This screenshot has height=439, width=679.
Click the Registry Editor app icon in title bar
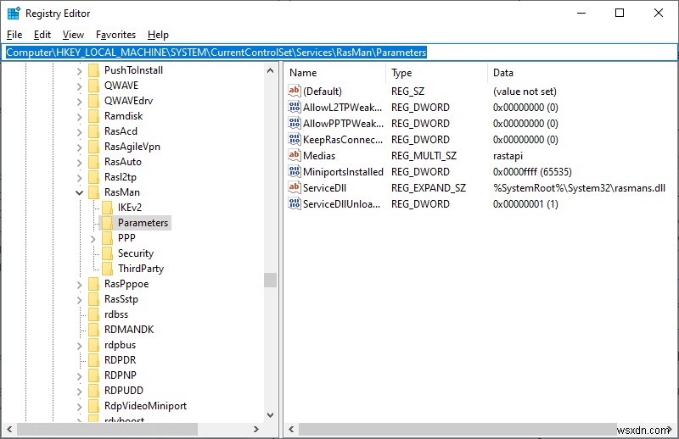pos(14,14)
